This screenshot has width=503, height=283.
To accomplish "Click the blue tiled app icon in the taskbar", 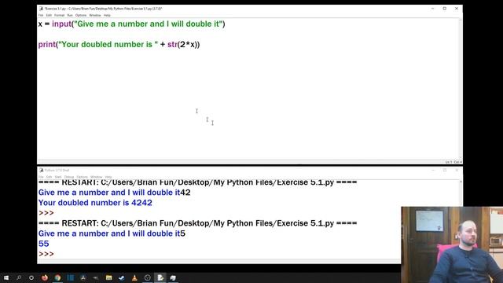I will pos(70,277).
